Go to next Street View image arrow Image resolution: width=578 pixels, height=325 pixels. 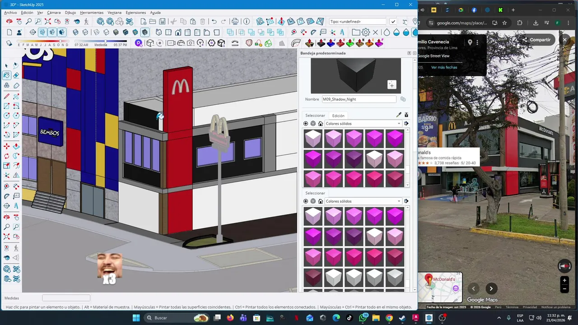click(x=491, y=288)
